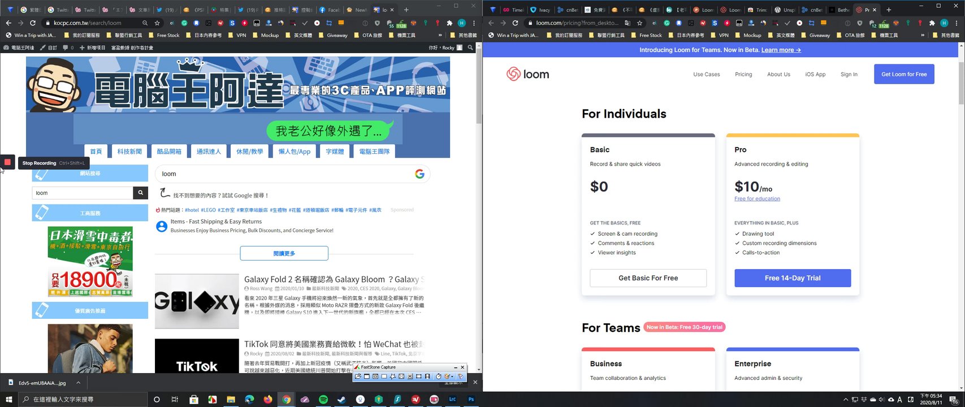Screen dimensions: 965x407
Task: Click the Google logo in kocpc search box
Action: (419, 174)
